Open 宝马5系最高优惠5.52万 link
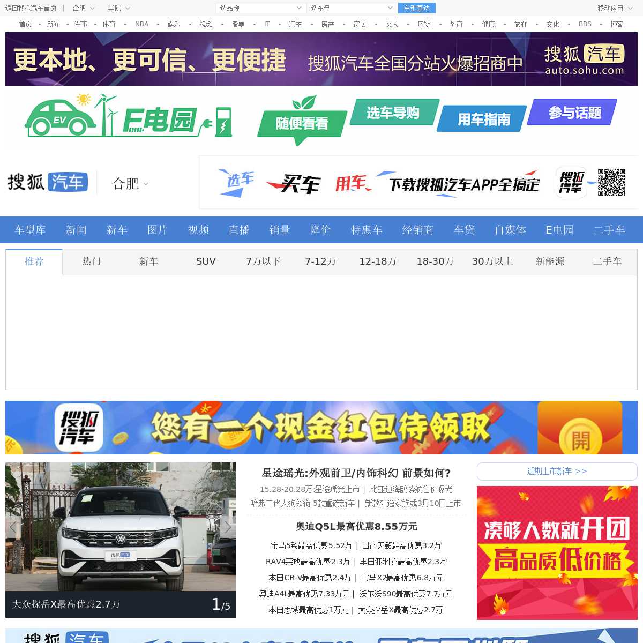The image size is (643, 643). [311, 545]
